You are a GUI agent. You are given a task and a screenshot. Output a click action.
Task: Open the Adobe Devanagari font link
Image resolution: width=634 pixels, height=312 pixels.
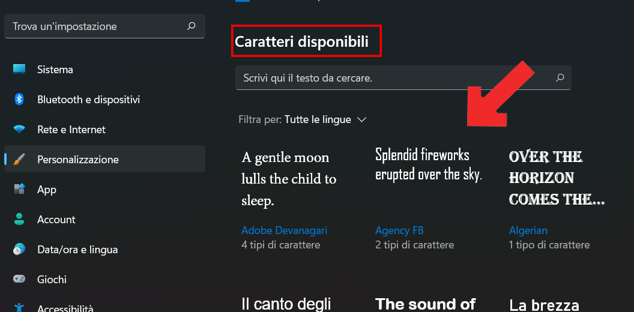click(x=284, y=230)
